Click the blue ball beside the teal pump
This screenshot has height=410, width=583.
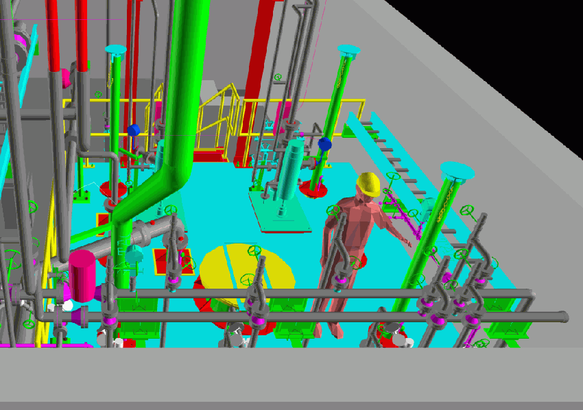coord(324,144)
